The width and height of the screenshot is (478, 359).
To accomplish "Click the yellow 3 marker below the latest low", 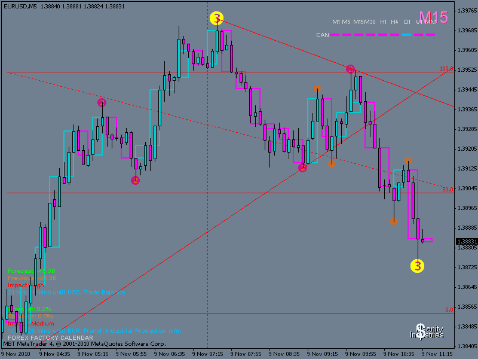I will tap(417, 266).
